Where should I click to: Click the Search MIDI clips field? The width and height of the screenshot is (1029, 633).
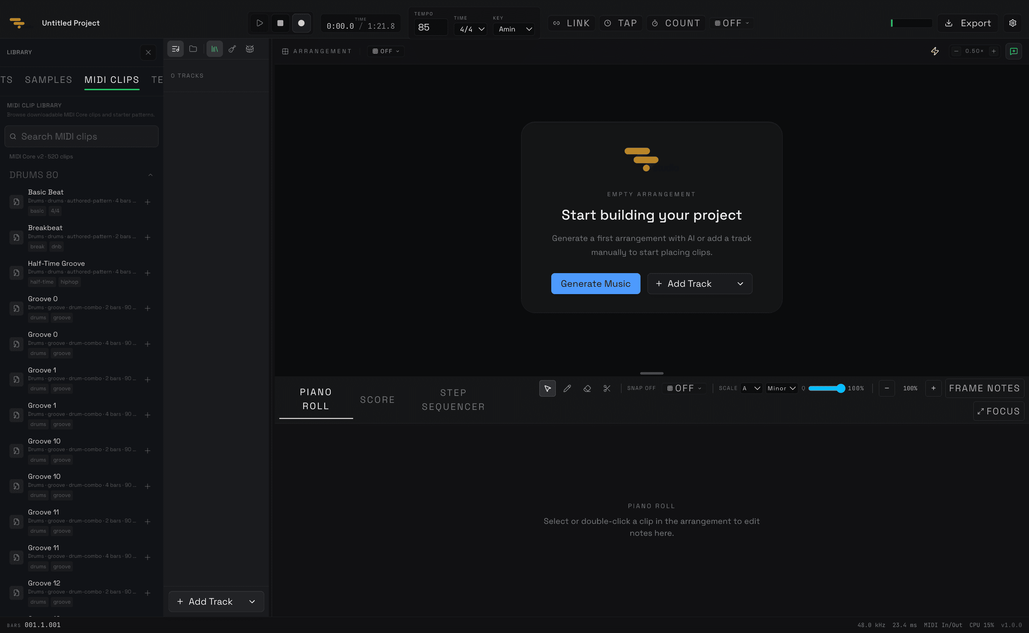coord(81,136)
